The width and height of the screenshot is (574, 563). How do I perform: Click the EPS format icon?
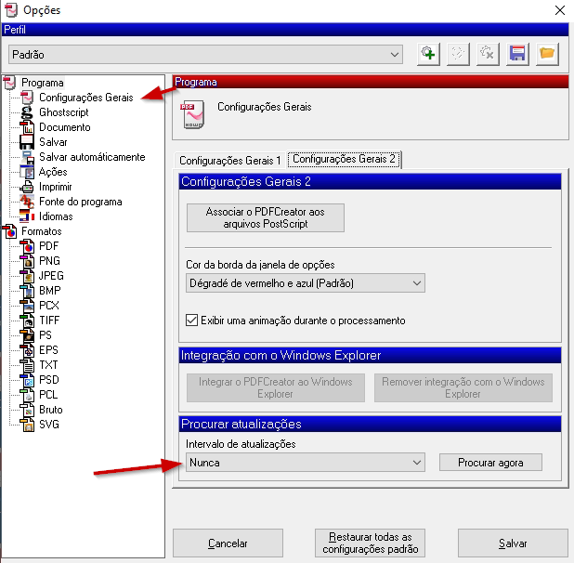[x=27, y=350]
